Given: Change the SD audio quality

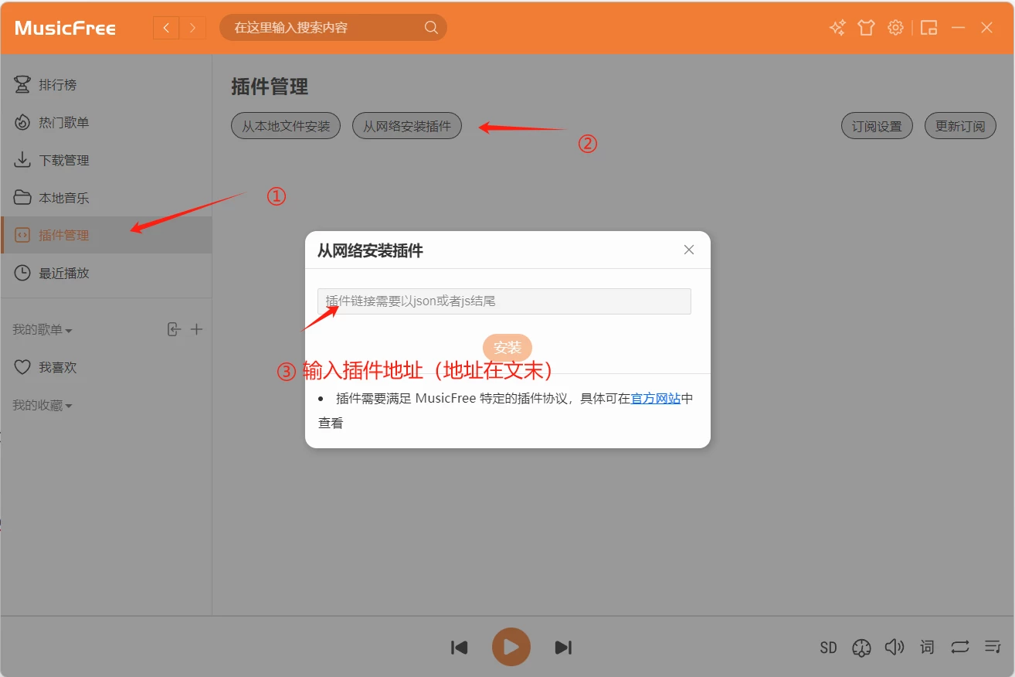Looking at the screenshot, I should 829,648.
